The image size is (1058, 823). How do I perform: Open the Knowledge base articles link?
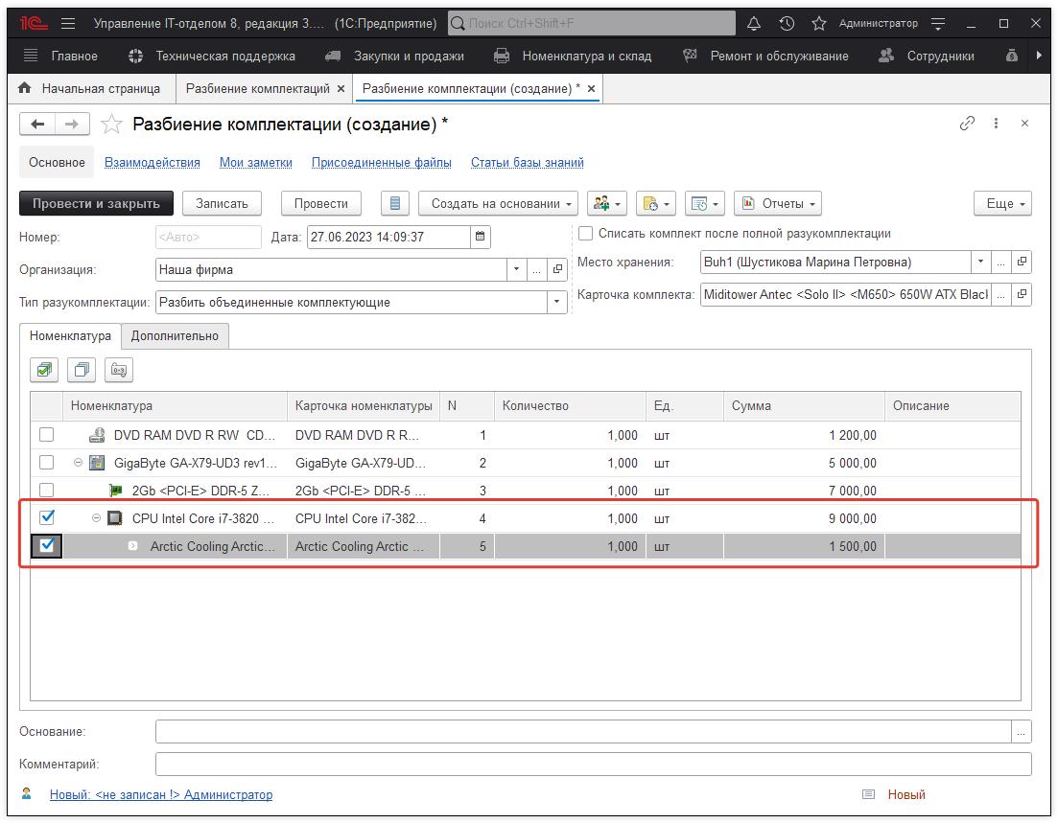527,163
